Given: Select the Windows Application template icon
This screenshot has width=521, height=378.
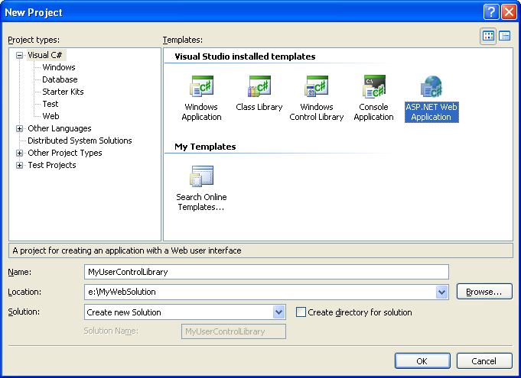Looking at the screenshot, I should click(201, 87).
